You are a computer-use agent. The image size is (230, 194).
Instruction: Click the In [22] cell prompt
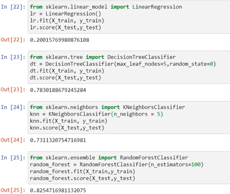[x=13, y=7]
